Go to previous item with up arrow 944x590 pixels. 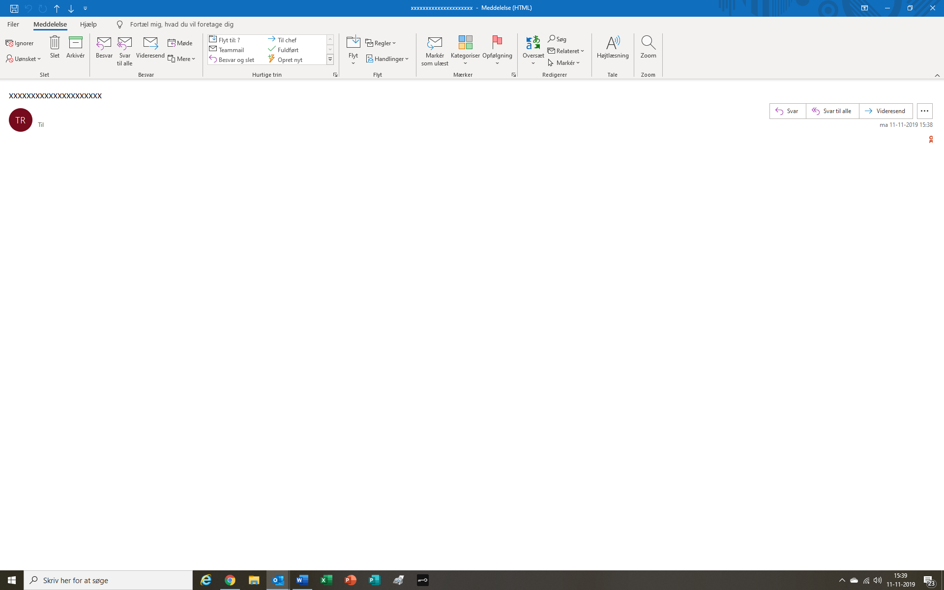click(x=57, y=8)
